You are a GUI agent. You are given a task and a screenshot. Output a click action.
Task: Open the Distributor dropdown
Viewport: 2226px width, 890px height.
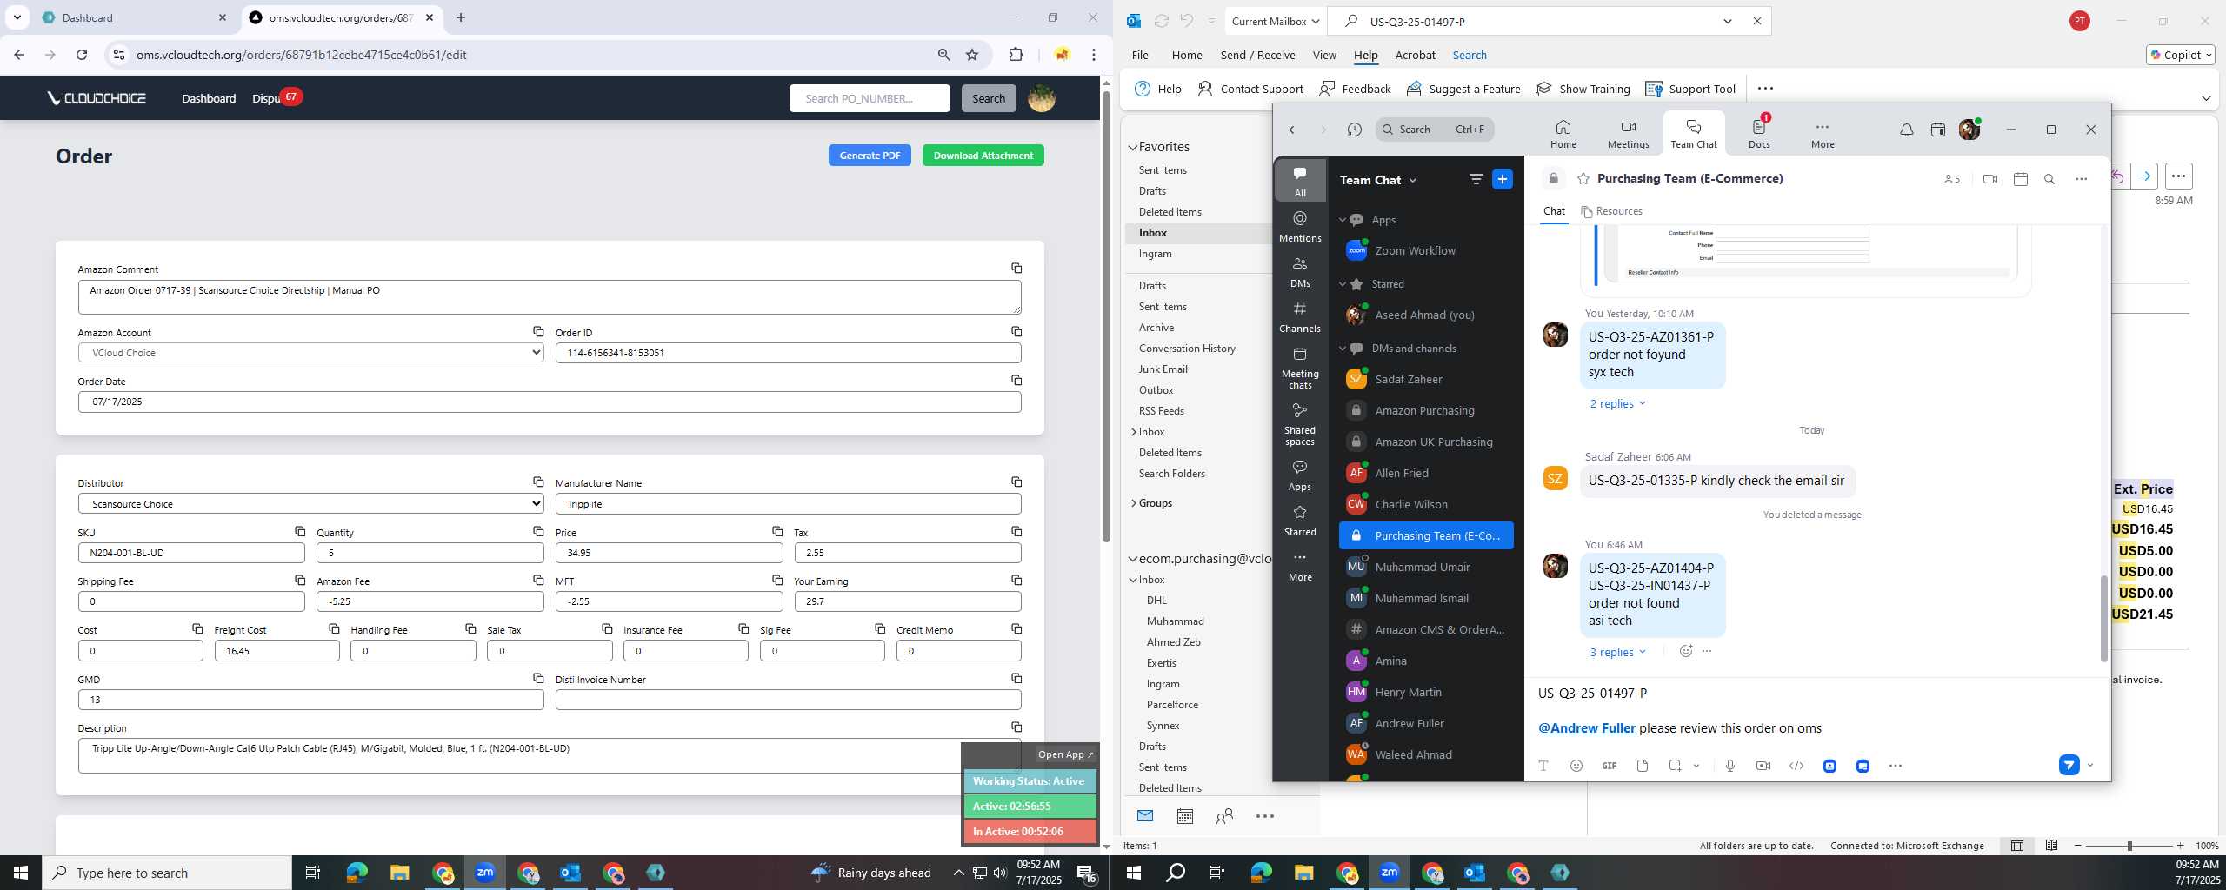[x=311, y=504]
